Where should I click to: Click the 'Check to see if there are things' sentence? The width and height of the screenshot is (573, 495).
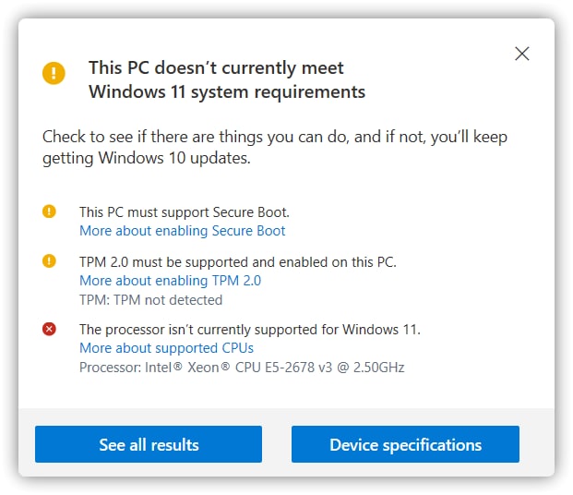275,137
